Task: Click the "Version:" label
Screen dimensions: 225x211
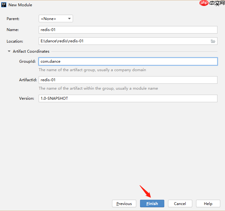Action: pyautogui.click(x=27, y=98)
